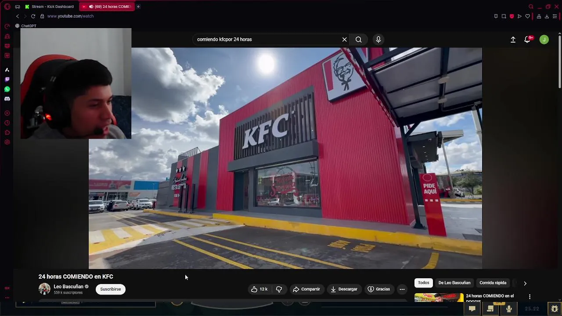Open Twitch panel in sidebar
The height and width of the screenshot is (316, 562).
pyautogui.click(x=7, y=79)
